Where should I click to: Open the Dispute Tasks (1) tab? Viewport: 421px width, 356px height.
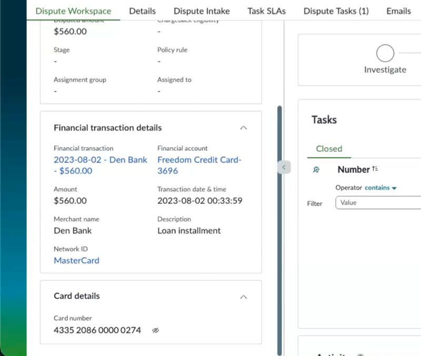click(336, 11)
